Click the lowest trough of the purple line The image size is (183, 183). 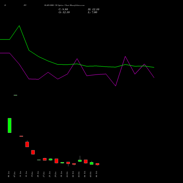click(116, 86)
